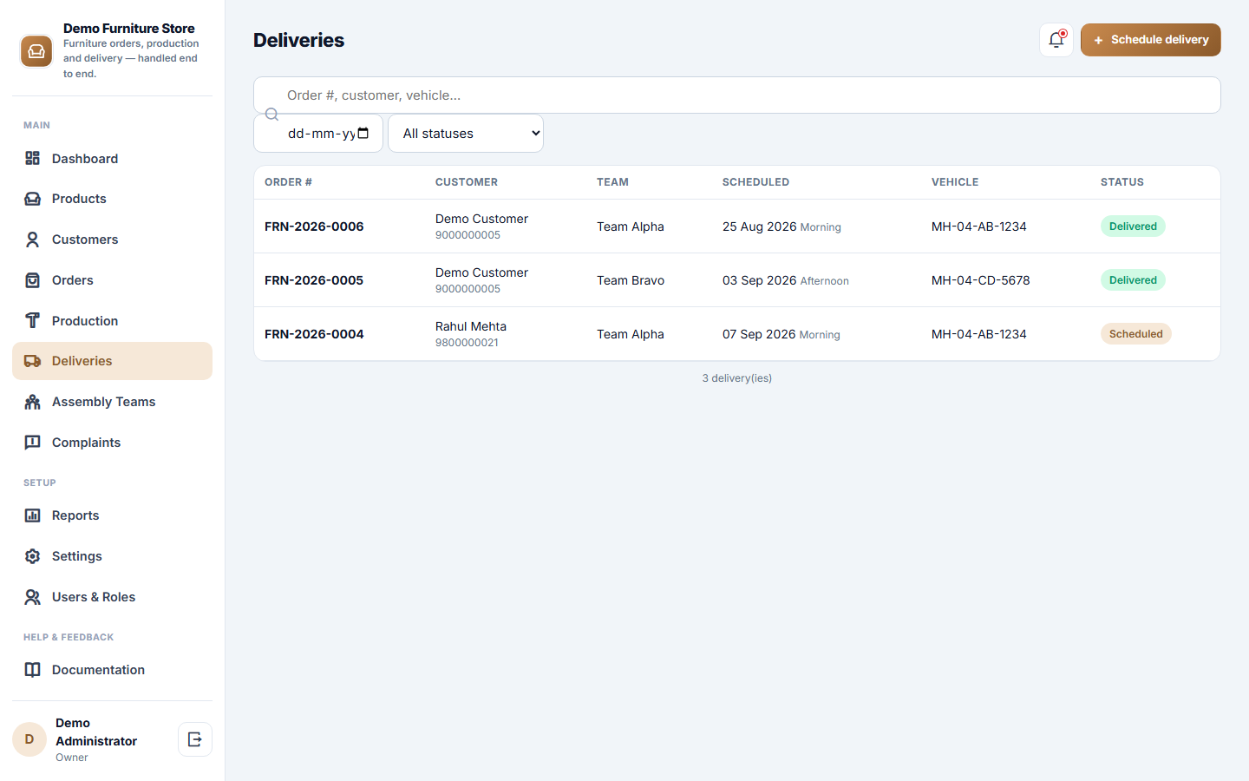The width and height of the screenshot is (1249, 781).
Task: Go to Dashboard menu item
Action: tap(112, 158)
